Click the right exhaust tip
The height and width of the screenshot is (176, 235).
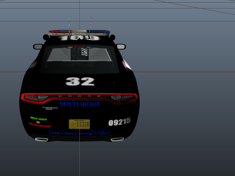117,139
